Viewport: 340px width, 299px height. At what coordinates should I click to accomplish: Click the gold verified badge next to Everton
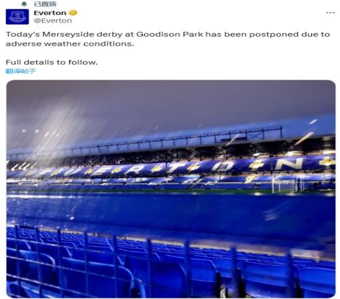click(x=73, y=13)
